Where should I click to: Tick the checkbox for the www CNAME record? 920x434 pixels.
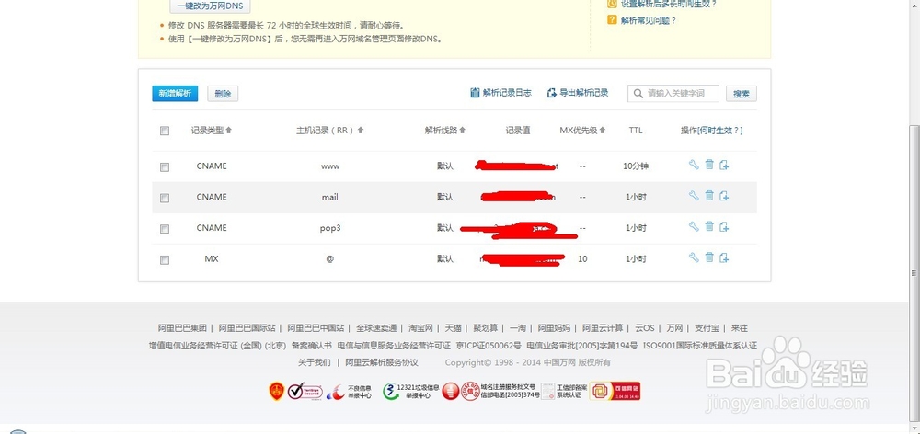165,167
